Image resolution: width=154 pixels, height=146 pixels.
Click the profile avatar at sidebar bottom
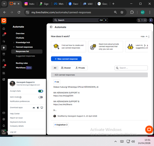coord(4,132)
